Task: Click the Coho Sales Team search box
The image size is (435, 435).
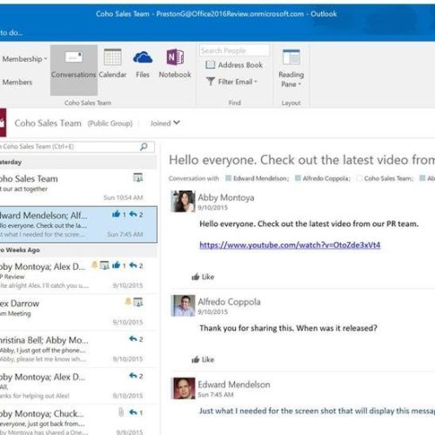Action: (x=77, y=147)
